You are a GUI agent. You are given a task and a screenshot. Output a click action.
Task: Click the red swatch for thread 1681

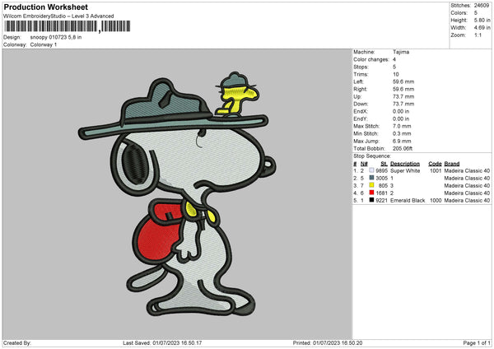371,193
